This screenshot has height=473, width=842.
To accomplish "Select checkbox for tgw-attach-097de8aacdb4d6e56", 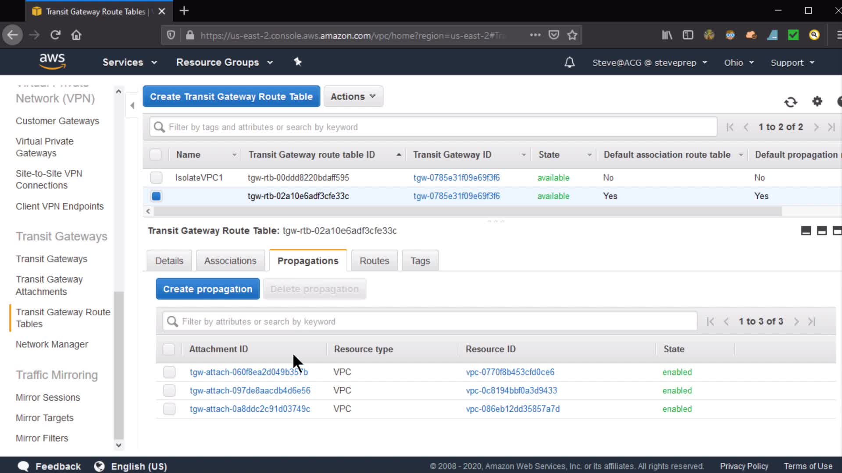I will click(x=169, y=390).
